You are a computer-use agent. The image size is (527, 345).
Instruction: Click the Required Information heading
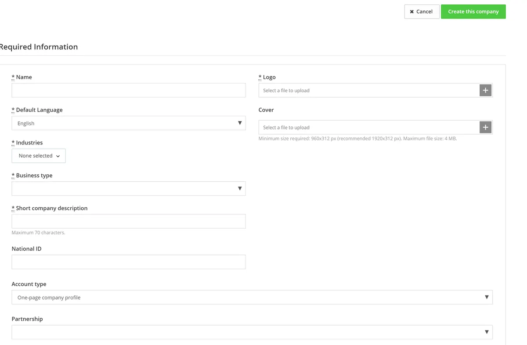tap(39, 47)
